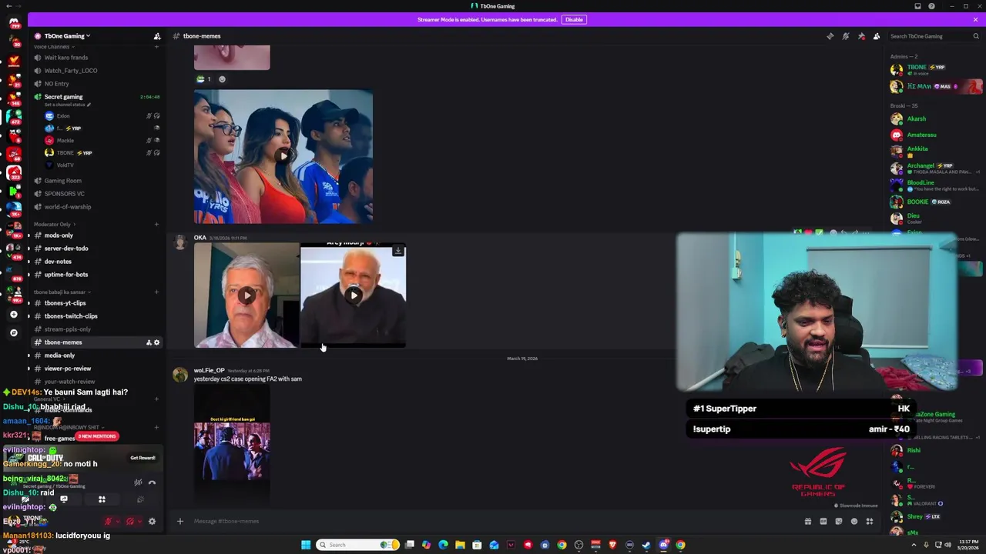Viewport: 986px width, 554px height.
Task: Focus Search TbOne Gaming field
Action: (x=928, y=36)
